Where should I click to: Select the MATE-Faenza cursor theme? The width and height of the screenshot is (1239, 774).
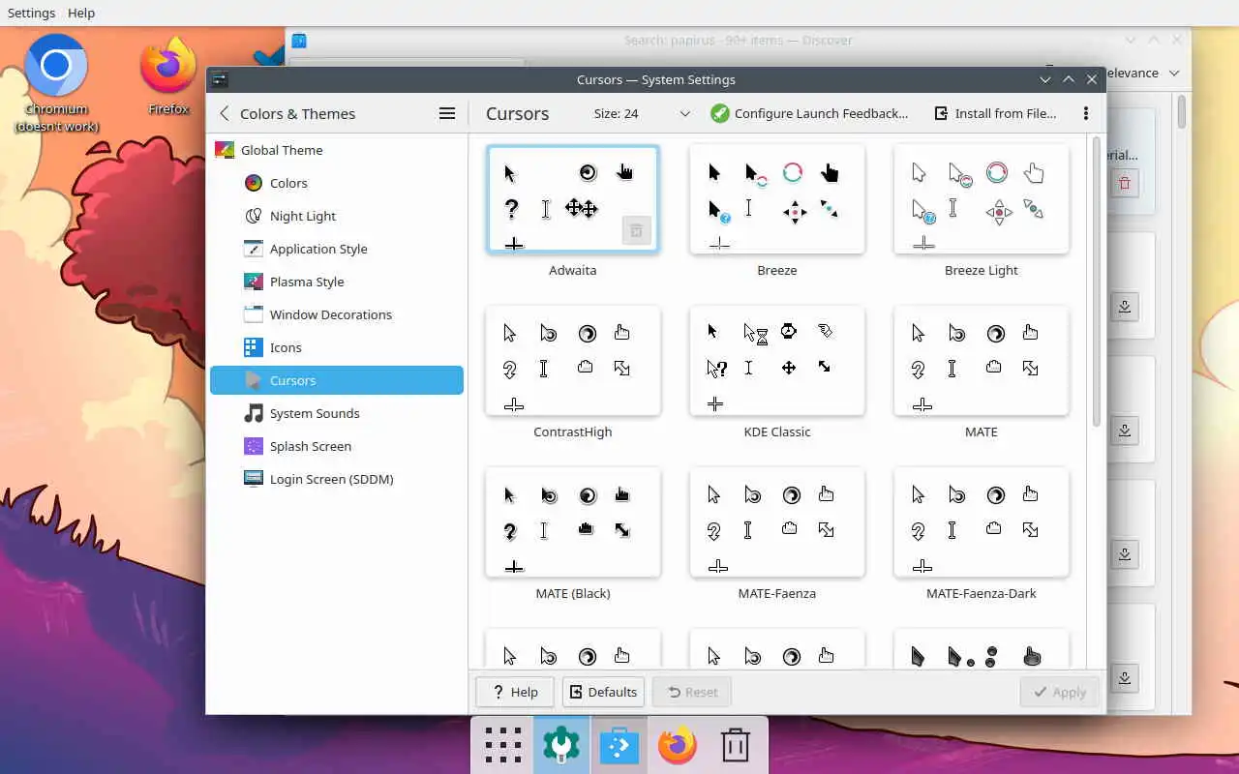pos(777,522)
